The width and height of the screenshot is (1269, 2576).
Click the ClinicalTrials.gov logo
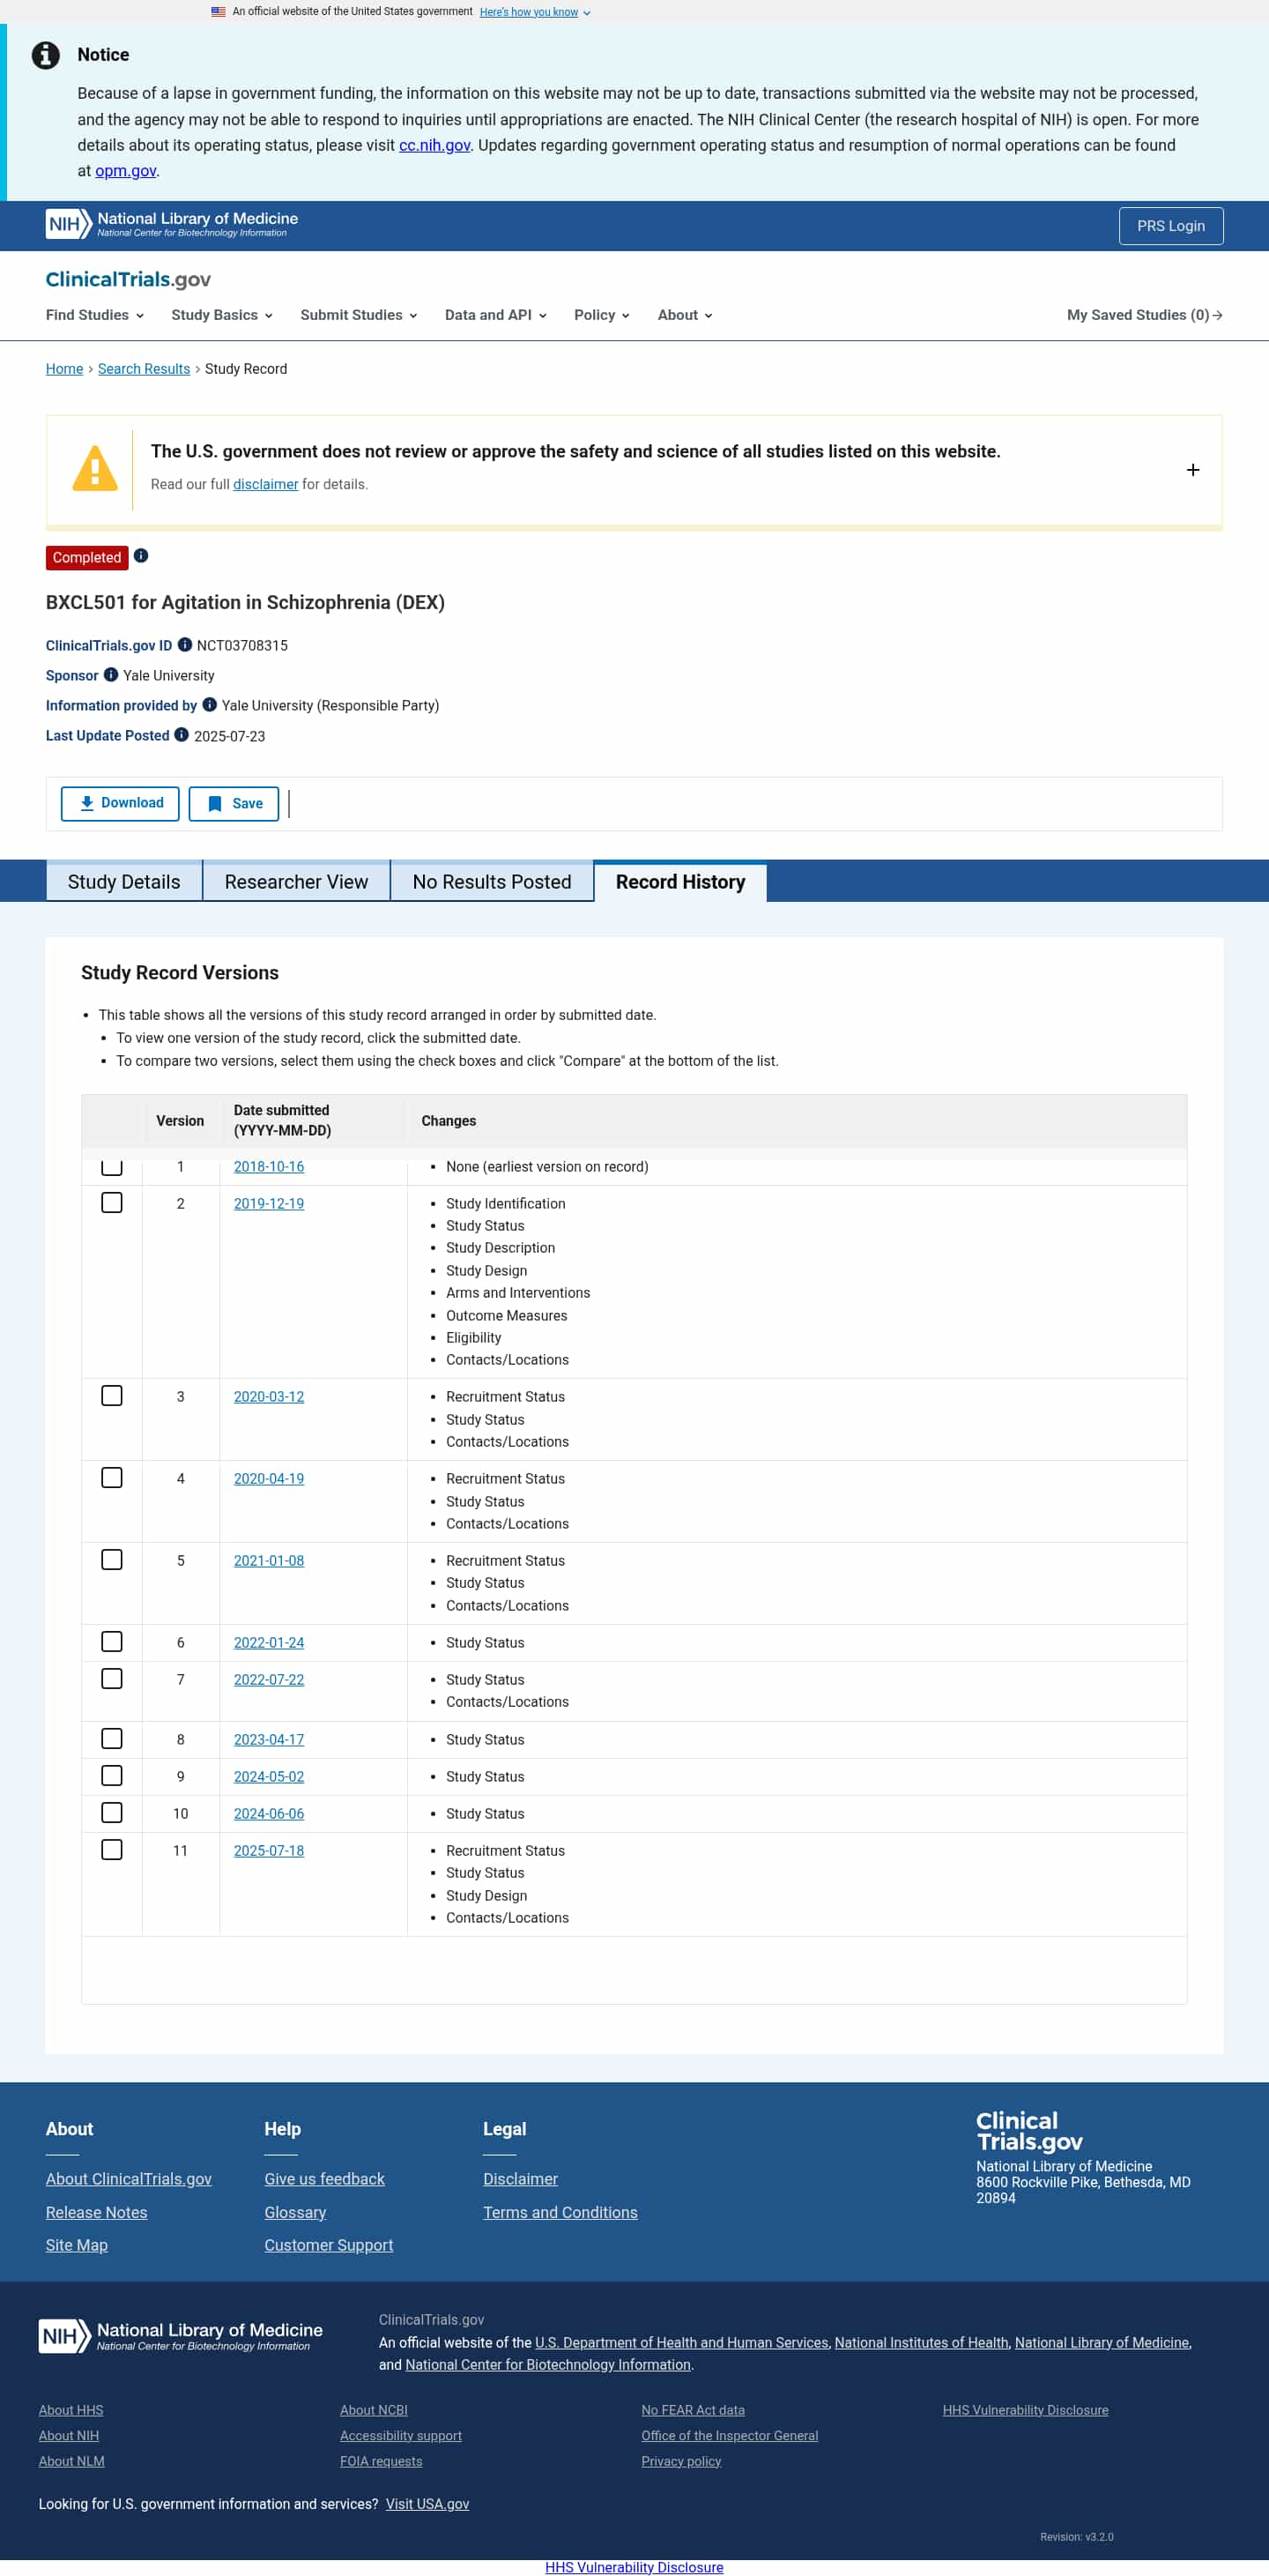click(128, 279)
